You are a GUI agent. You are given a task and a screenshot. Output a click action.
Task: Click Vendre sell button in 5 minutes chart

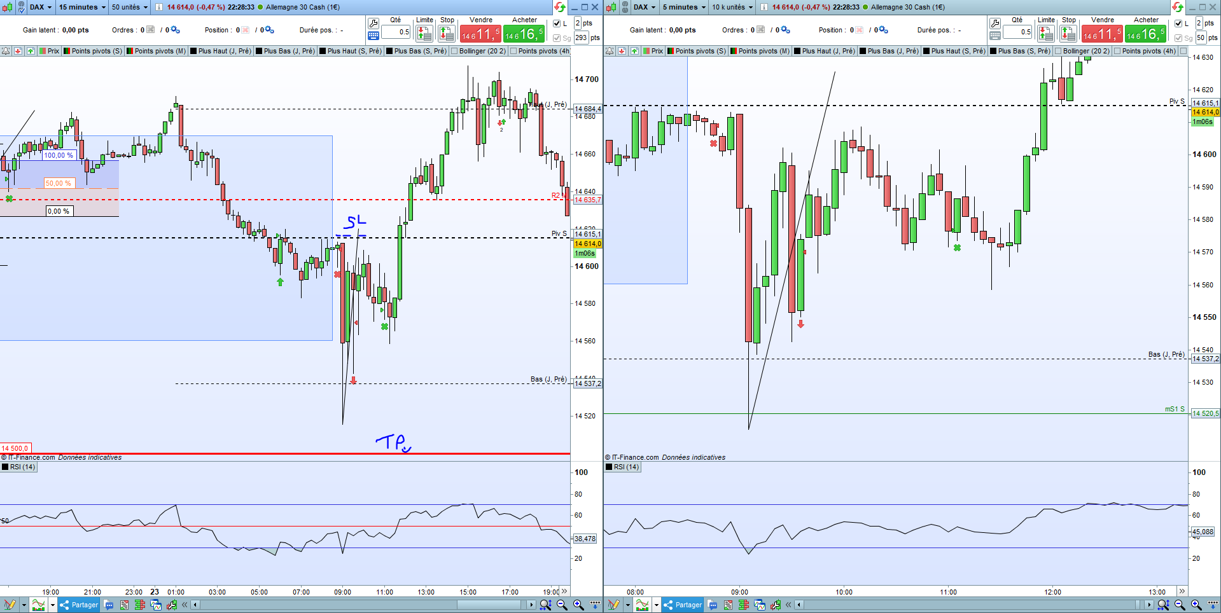coord(1102,34)
